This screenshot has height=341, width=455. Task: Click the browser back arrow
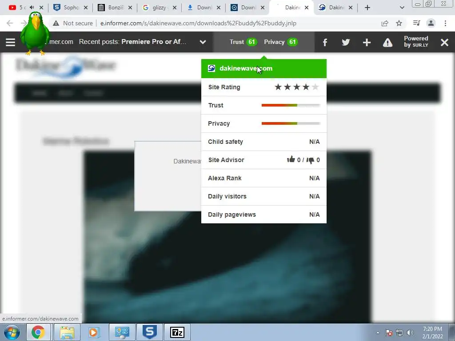click(x=10, y=23)
